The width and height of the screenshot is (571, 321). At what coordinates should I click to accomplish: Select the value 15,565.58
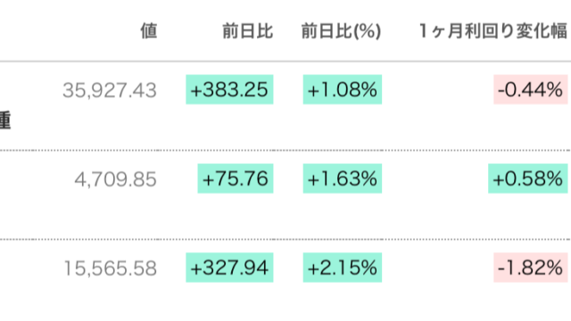tap(111, 268)
